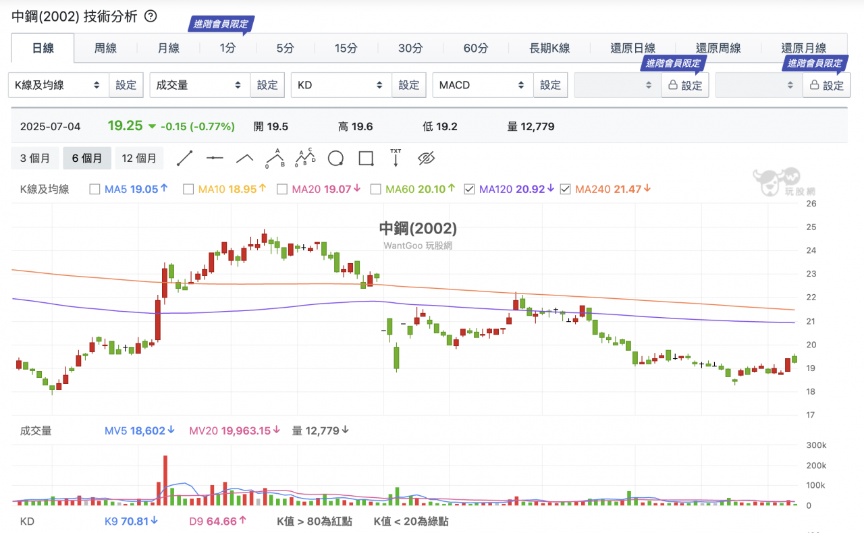Open the last locked empty indicator dropdown
This screenshot has width=864, height=533.
point(759,85)
